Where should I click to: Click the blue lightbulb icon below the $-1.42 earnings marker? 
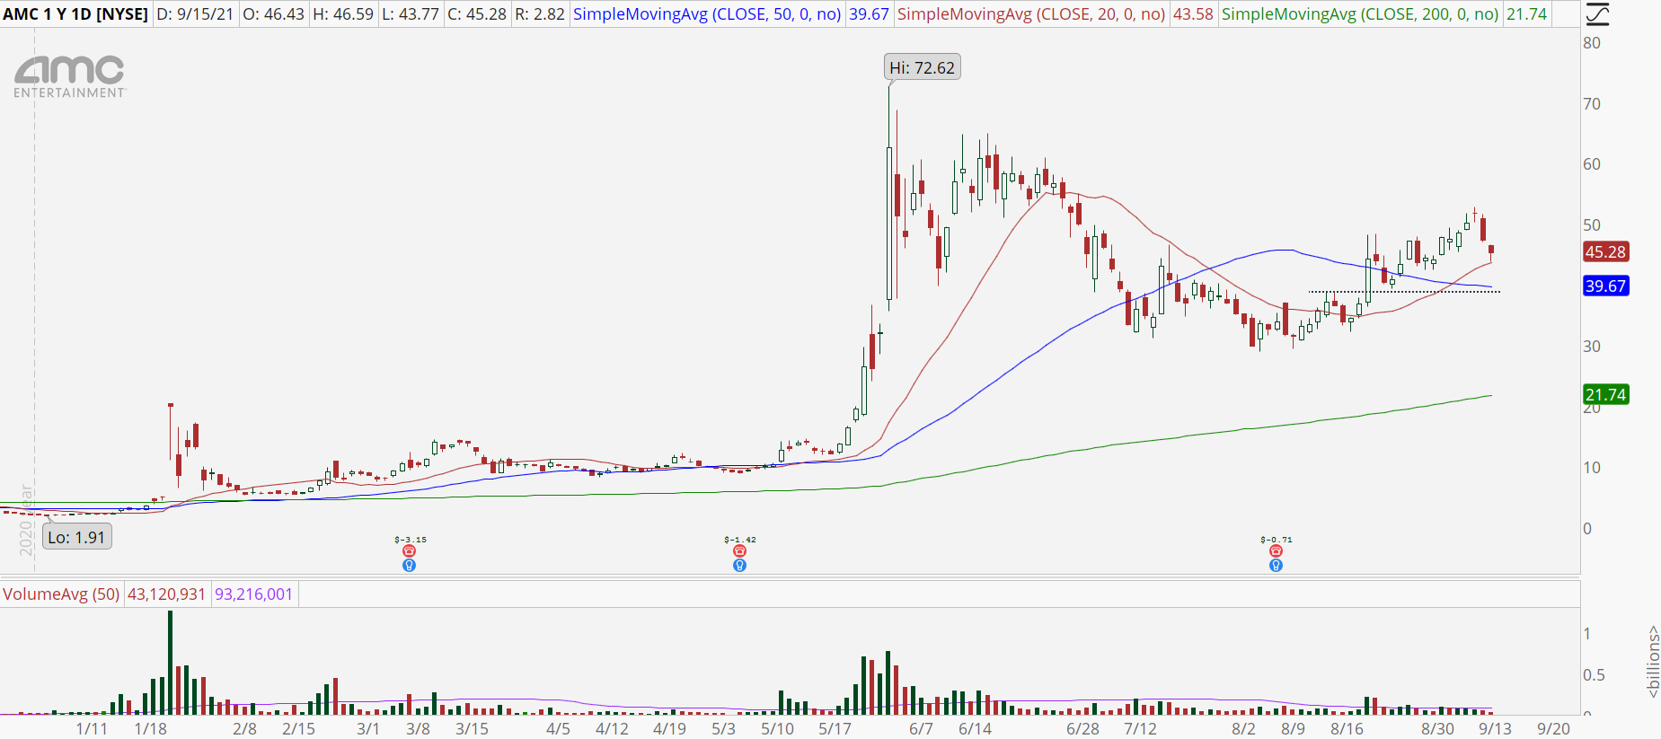[x=739, y=566]
